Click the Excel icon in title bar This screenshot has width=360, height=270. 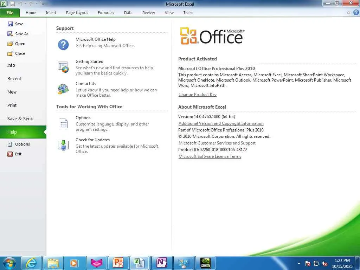(3, 4)
